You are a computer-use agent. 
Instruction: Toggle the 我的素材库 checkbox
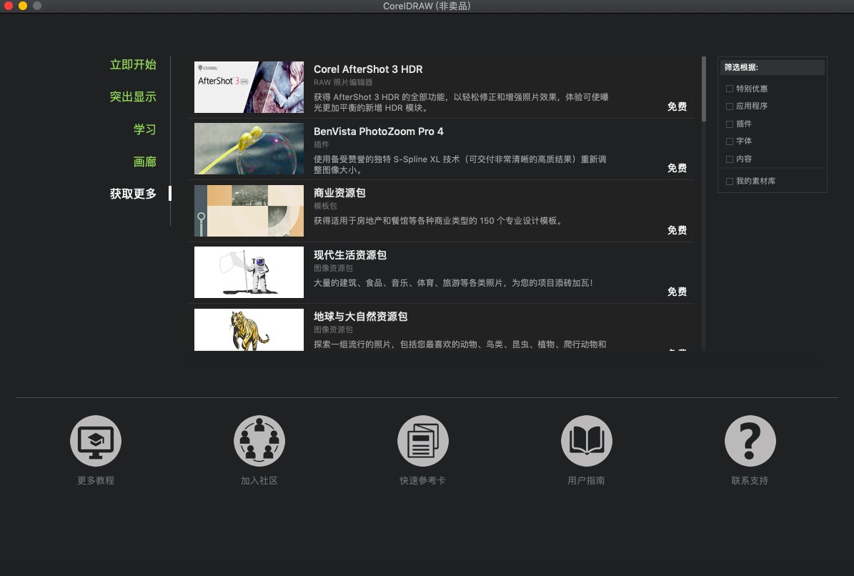pos(730,181)
